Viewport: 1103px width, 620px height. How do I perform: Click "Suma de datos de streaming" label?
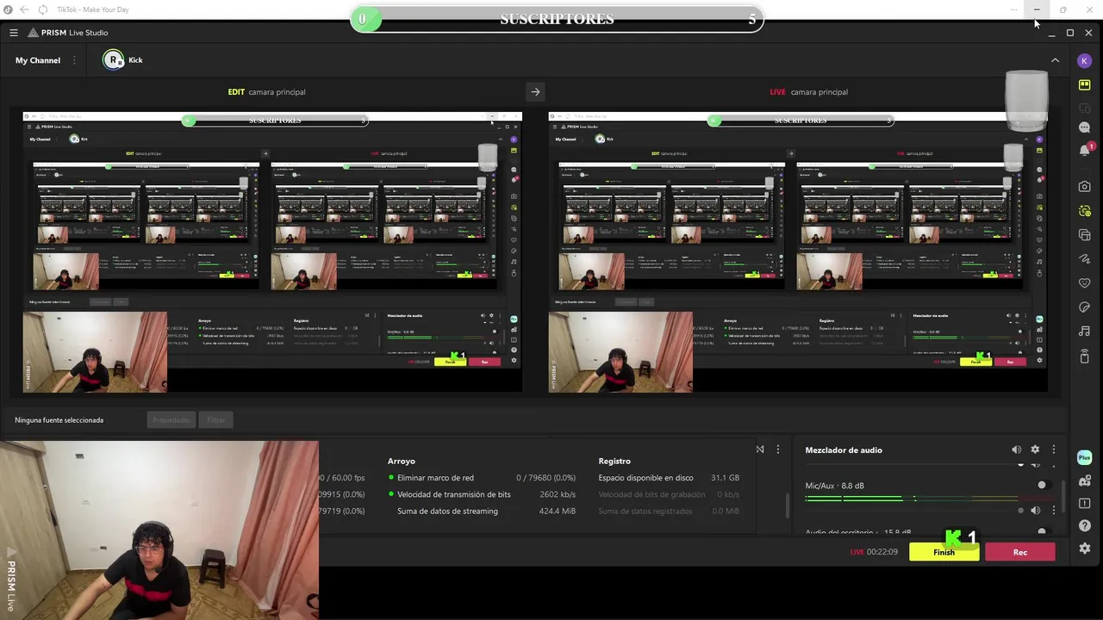point(447,512)
